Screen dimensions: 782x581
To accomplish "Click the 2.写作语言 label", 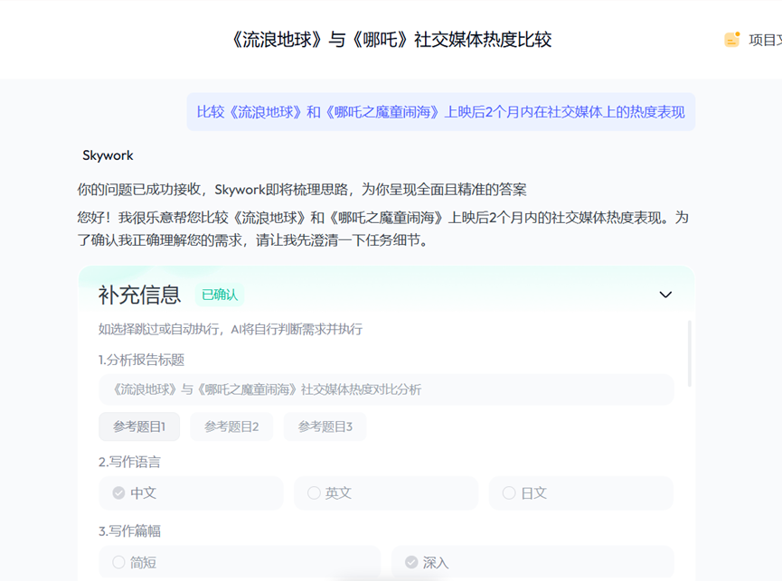I will tap(129, 462).
